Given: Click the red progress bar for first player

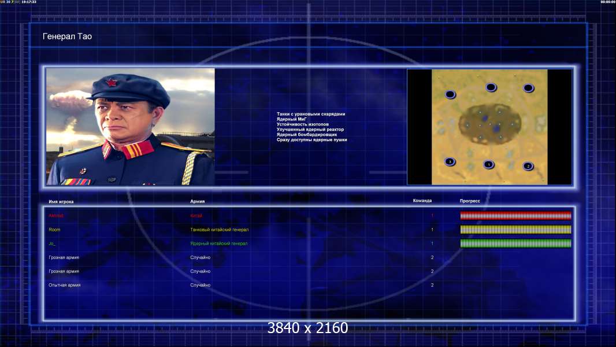Looking at the screenshot, I should [x=515, y=215].
